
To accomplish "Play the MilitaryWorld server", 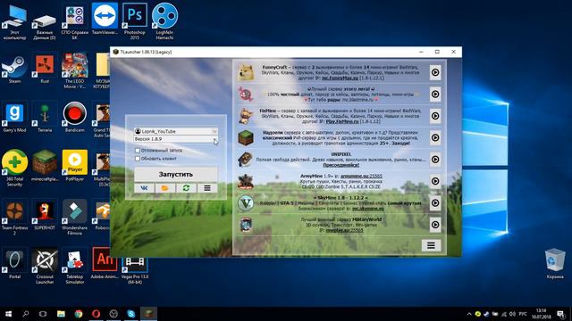I will [435, 225].
